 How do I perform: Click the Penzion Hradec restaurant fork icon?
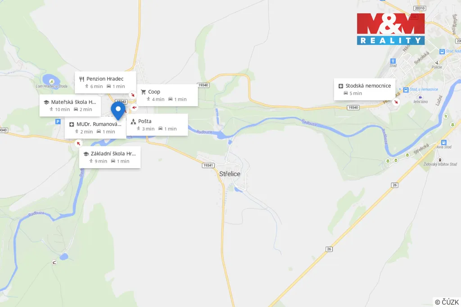pyautogui.click(x=81, y=79)
